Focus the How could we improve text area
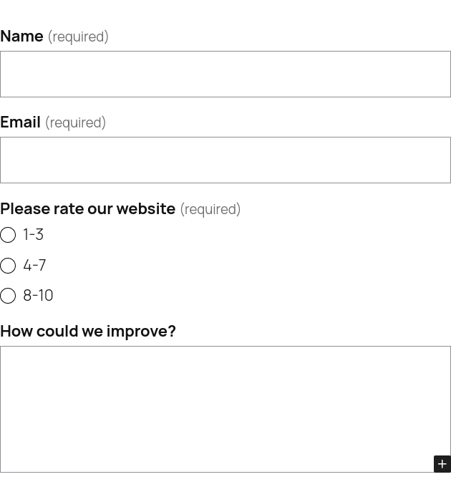 tap(215, 408)
